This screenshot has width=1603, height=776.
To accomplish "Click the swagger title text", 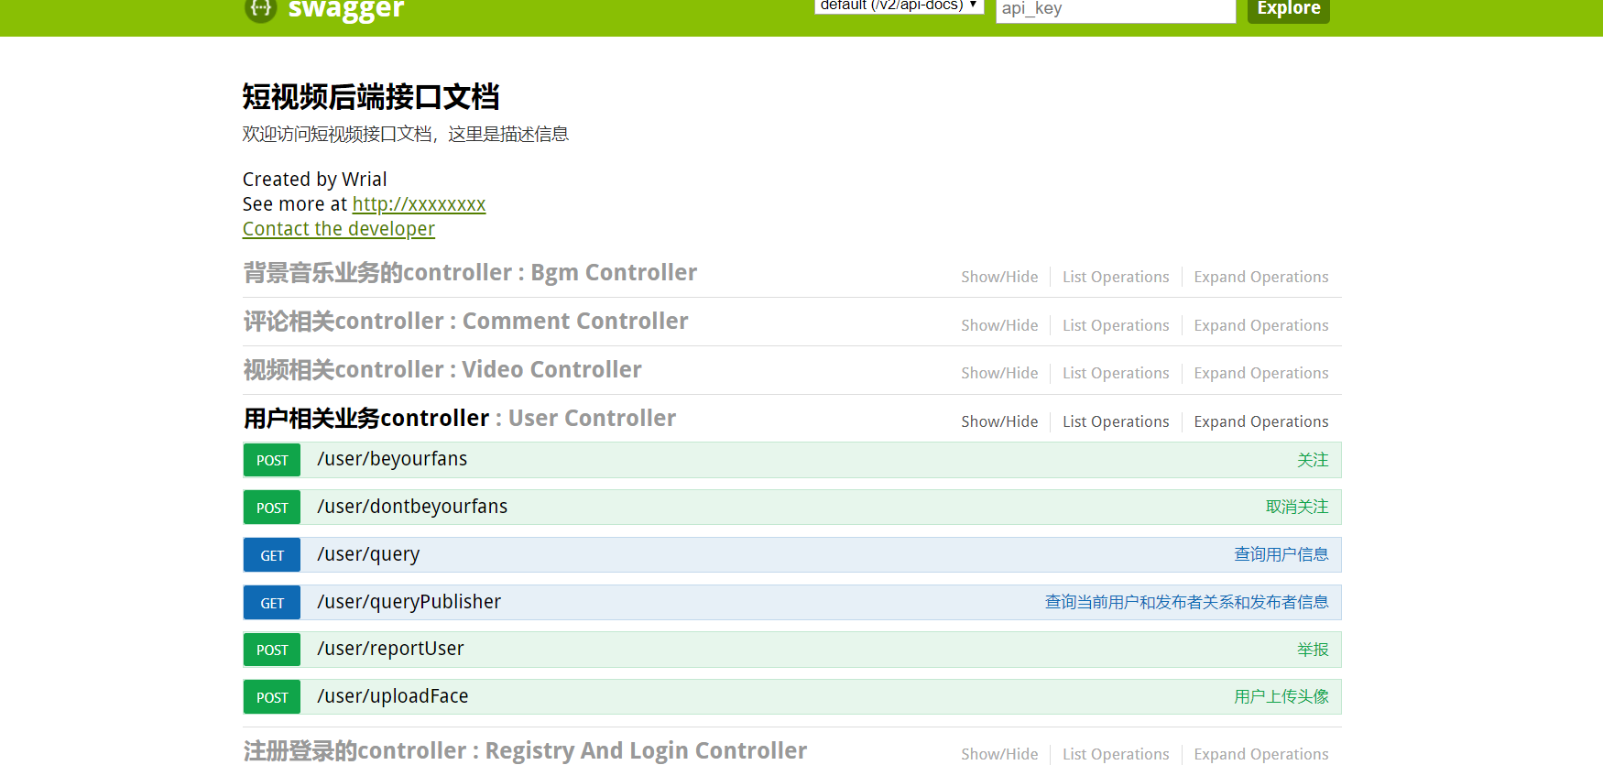I will pos(345,10).
